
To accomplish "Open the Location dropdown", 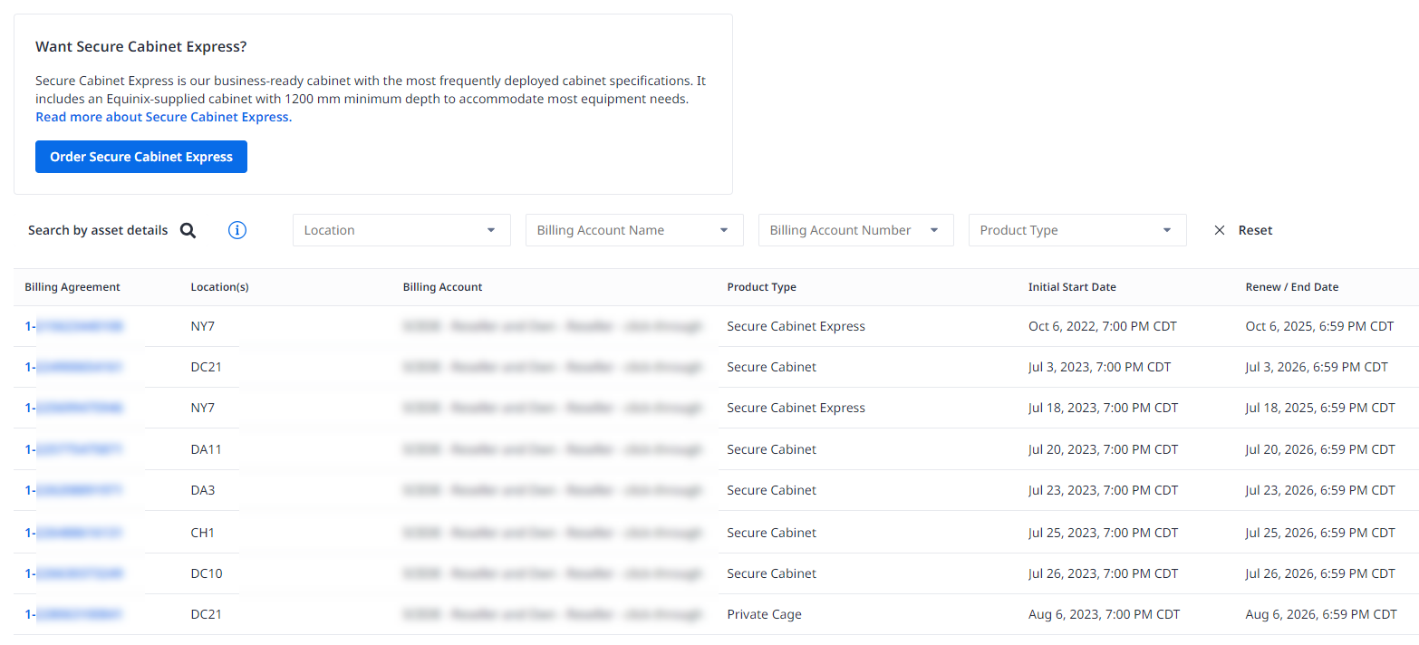I will (401, 230).
